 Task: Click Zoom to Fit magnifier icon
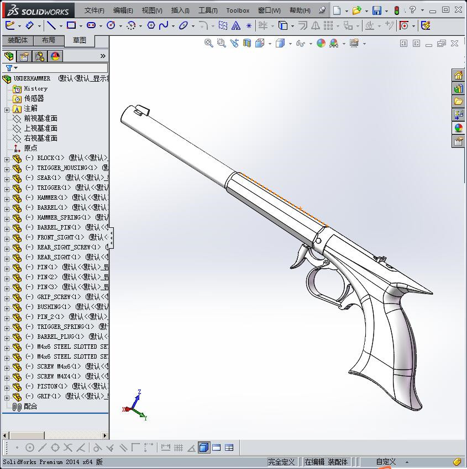208,44
